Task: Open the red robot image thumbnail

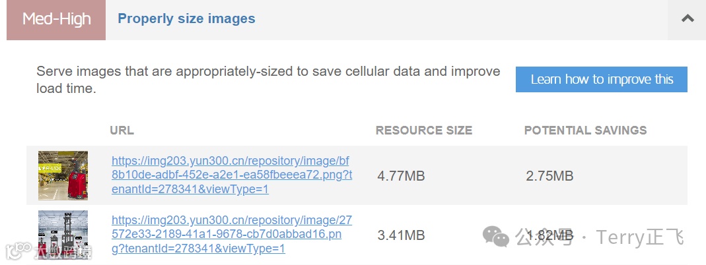Action: 63,175
